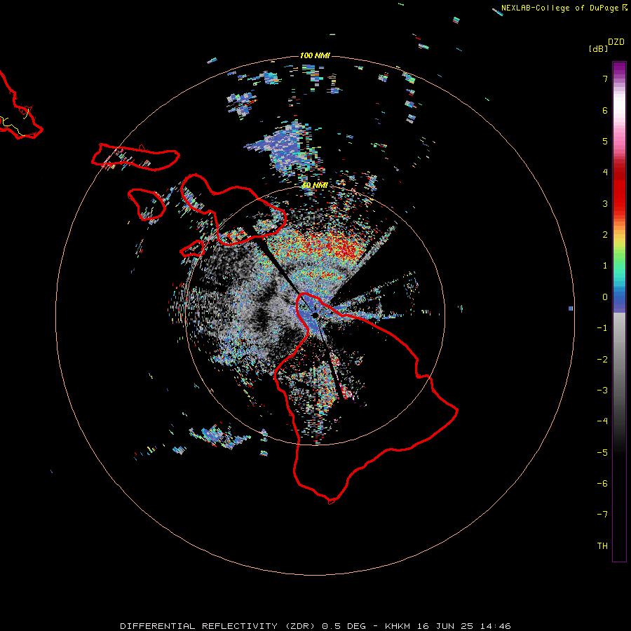Click the 100 NMI range ring label
Screen dimensions: 631x631
click(315, 55)
